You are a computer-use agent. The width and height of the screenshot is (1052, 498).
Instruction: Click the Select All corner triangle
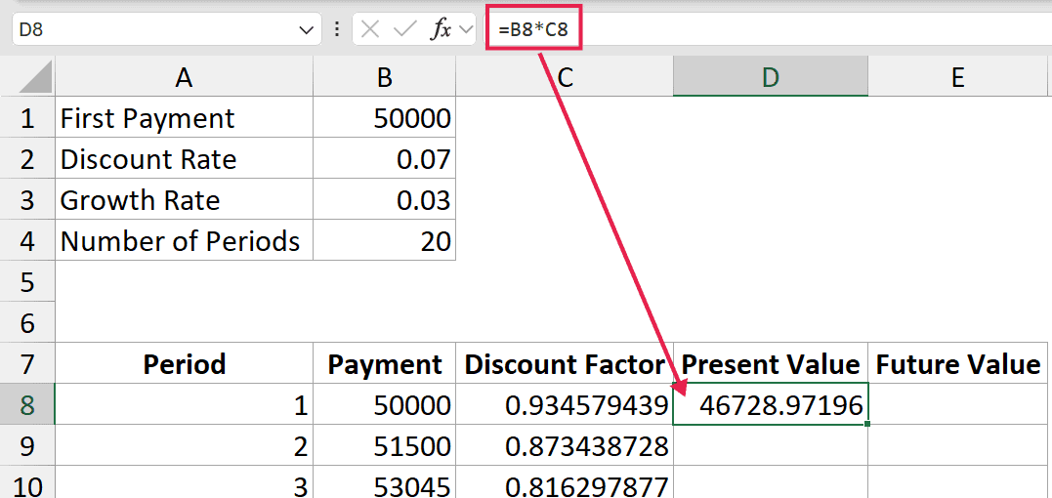35,77
